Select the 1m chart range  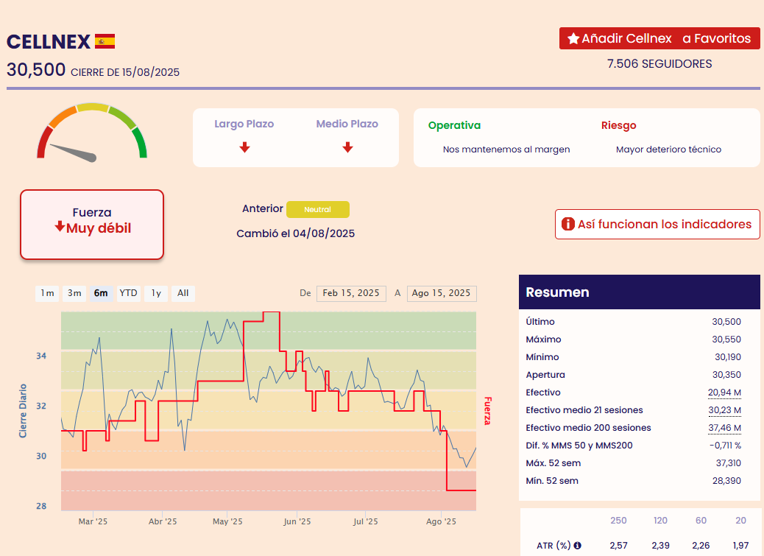[47, 293]
